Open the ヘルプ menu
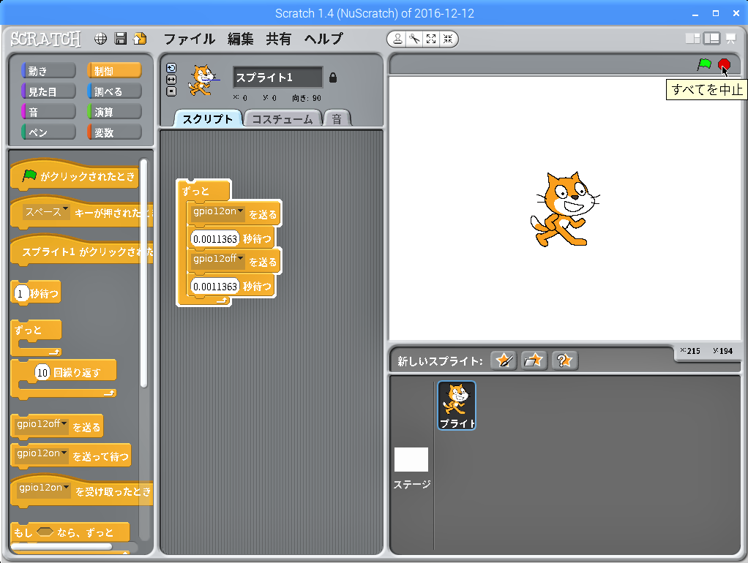The image size is (748, 563). click(x=324, y=39)
